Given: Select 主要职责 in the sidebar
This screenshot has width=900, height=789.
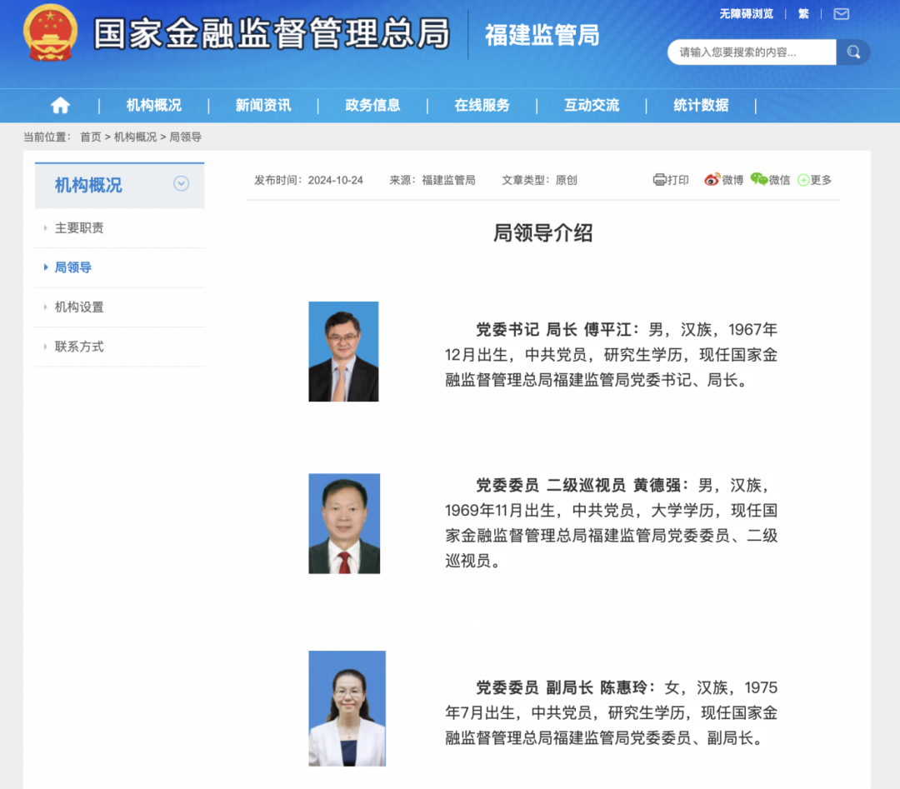Looking at the screenshot, I should coord(79,228).
